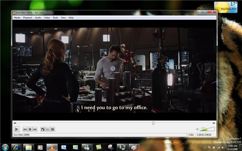Toggle fullscreen video mode
The height and width of the screenshot is (151, 242).
(x=43, y=129)
